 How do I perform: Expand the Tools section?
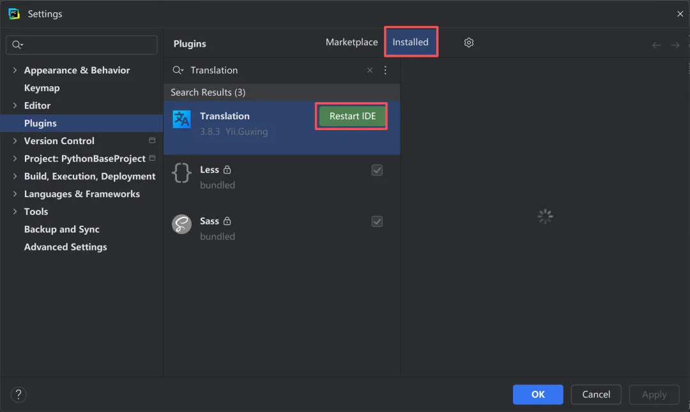tap(15, 212)
